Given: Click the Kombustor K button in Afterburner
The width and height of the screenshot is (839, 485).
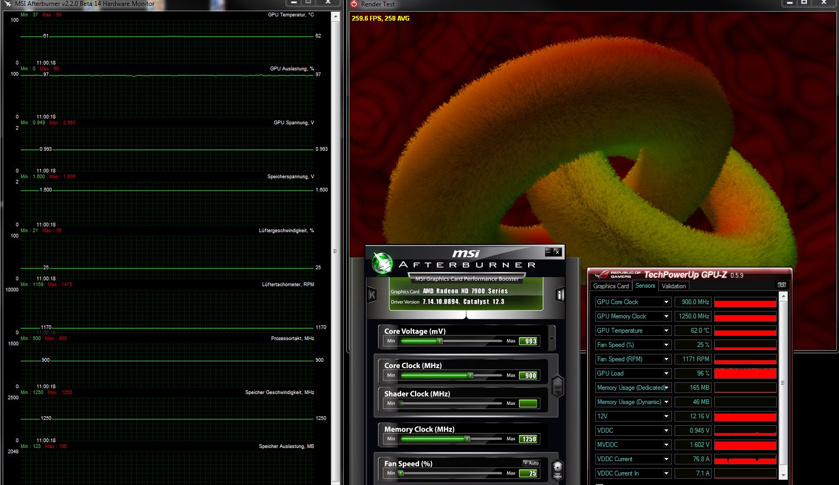Looking at the screenshot, I should click(x=372, y=295).
